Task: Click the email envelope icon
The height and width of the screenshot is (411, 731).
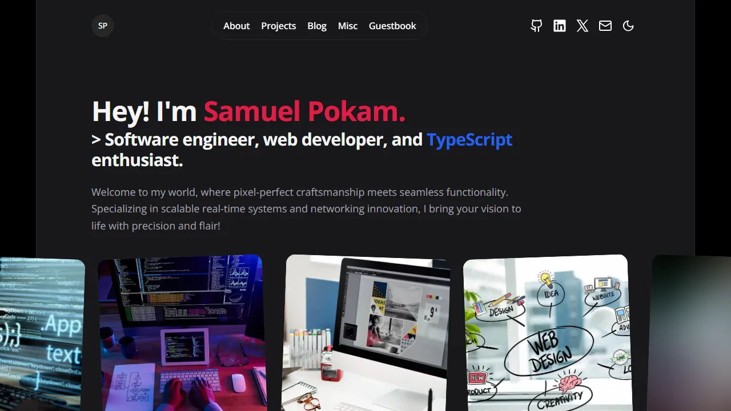Action: tap(605, 26)
